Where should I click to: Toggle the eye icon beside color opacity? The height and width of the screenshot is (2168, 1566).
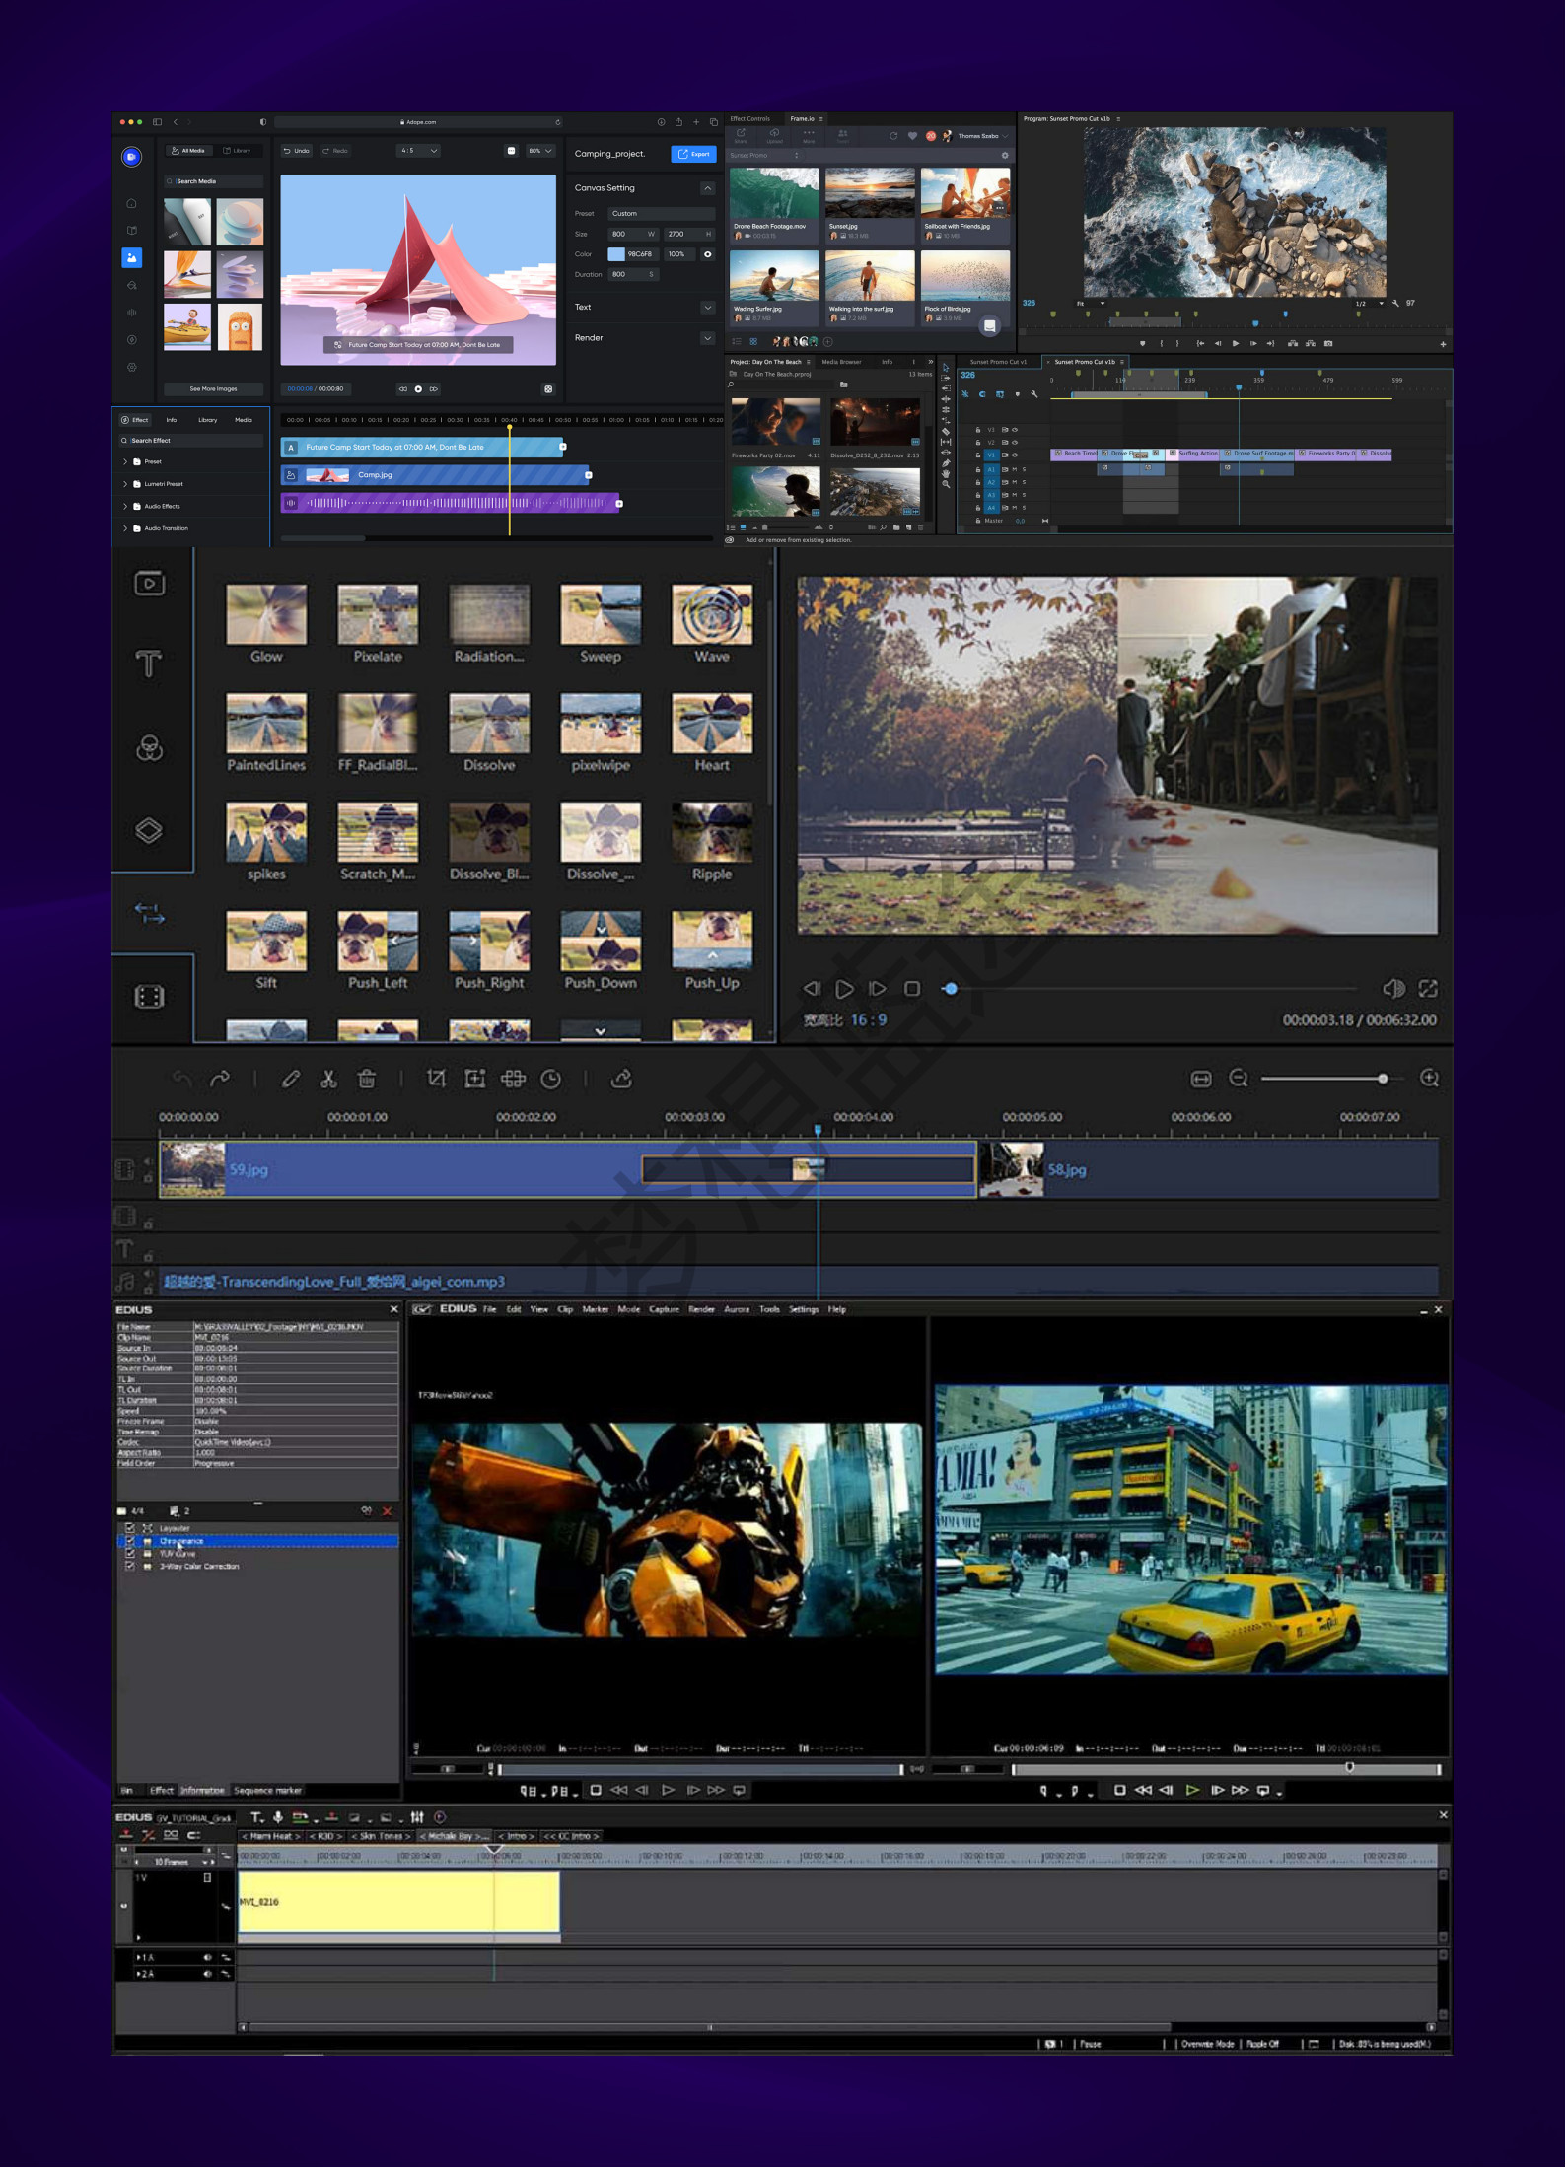coord(707,254)
